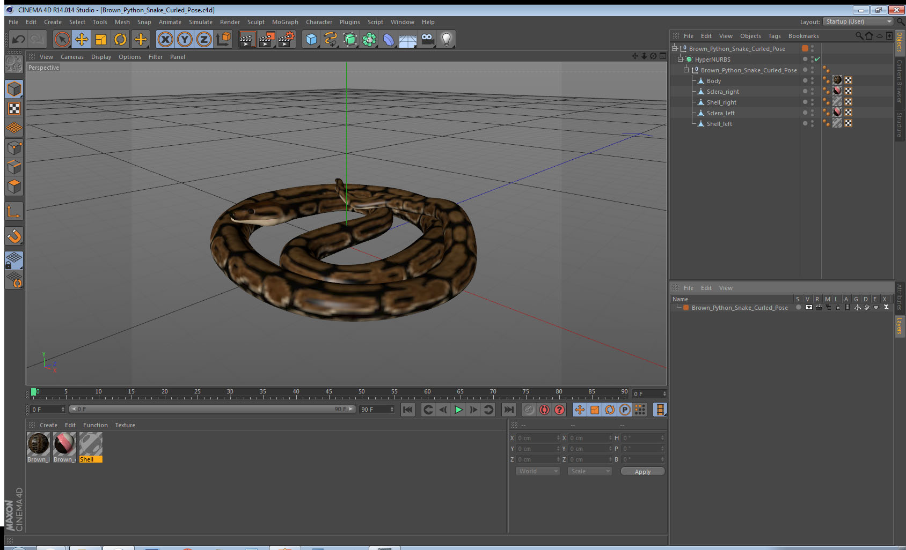Image resolution: width=906 pixels, height=550 pixels.
Task: Select the Shell material swatch
Action: 91,447
